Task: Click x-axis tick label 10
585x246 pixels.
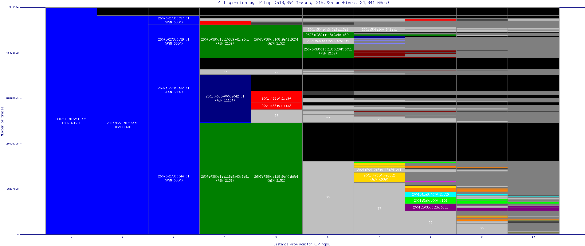Action: click(x=533, y=237)
